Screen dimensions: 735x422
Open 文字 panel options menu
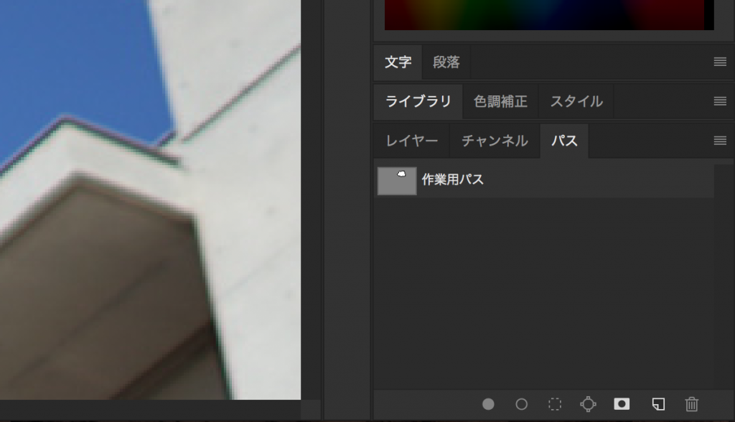(720, 62)
